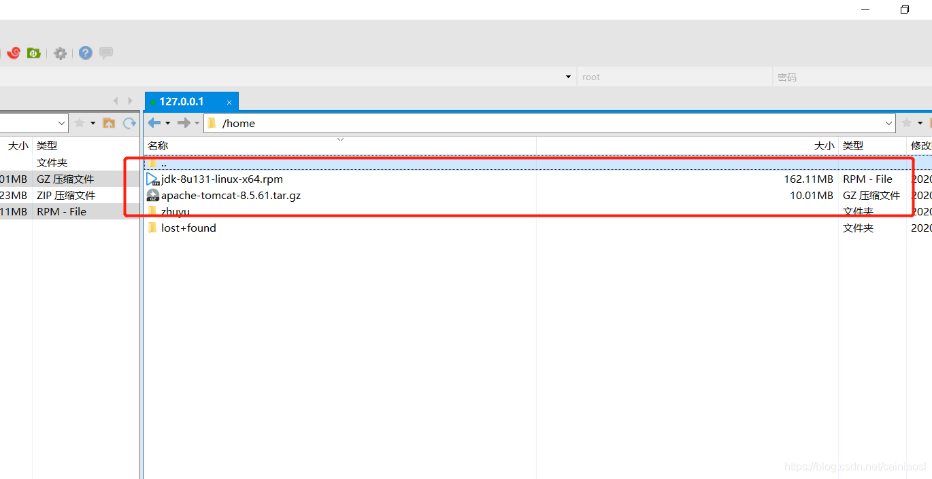
Task: Open Xshell via the red spiral icon
Action: [14, 52]
